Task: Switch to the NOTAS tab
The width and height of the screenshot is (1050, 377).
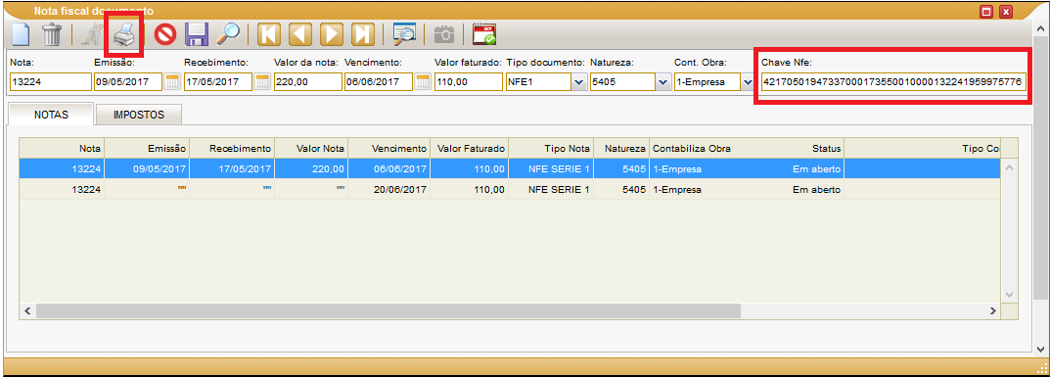Action: point(51,115)
